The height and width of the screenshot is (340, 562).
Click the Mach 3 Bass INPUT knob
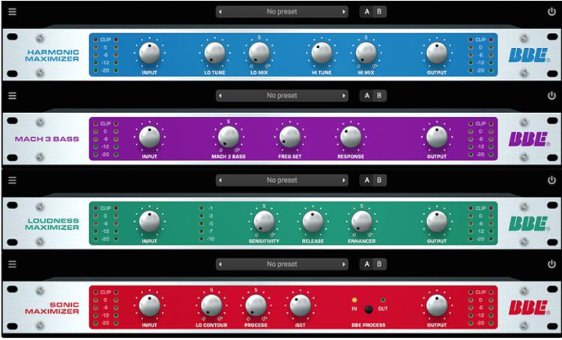point(149,137)
